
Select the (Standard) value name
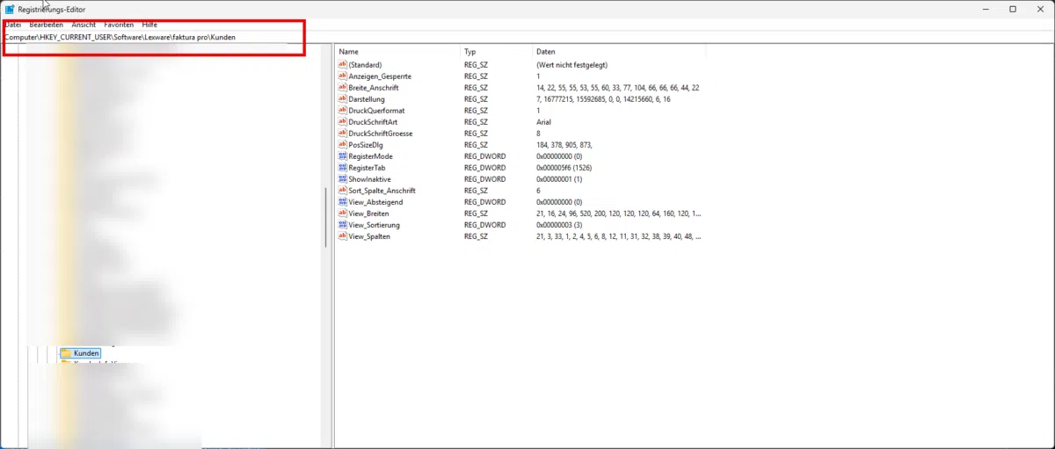367,65
